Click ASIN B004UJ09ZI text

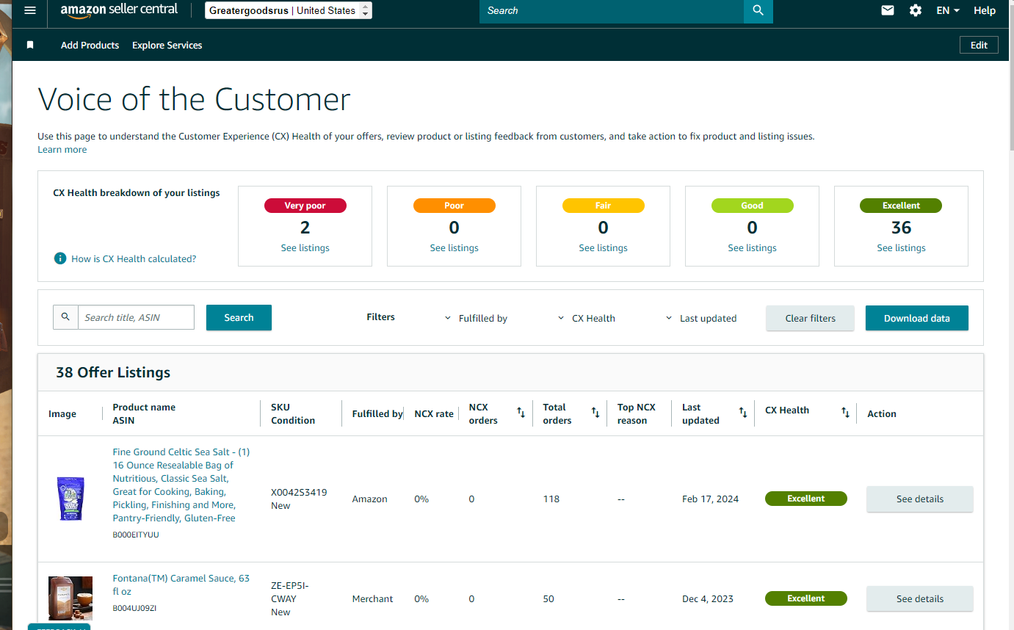pyautogui.click(x=134, y=608)
